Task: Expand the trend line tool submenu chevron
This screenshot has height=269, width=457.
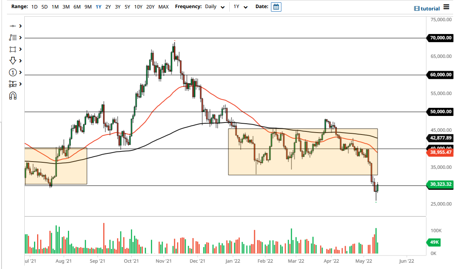Action: point(20,26)
